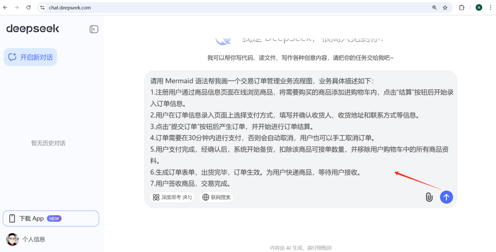Click the deepseek logo
This screenshot has height=252, width=496.
pyautogui.click(x=33, y=29)
